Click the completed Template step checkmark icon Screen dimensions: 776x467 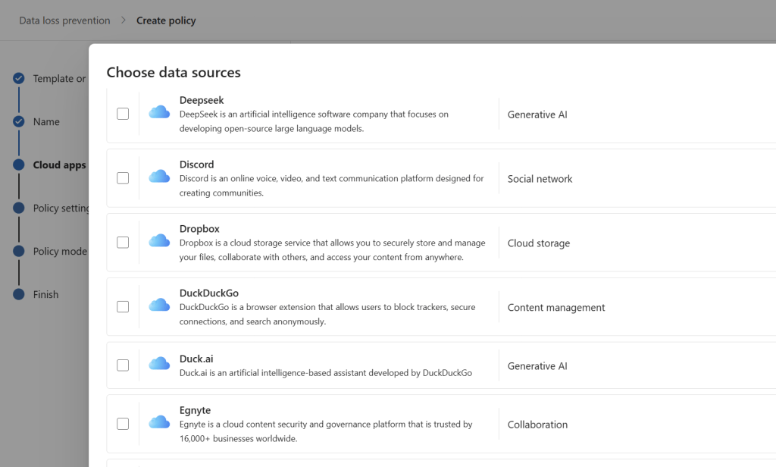pyautogui.click(x=19, y=78)
